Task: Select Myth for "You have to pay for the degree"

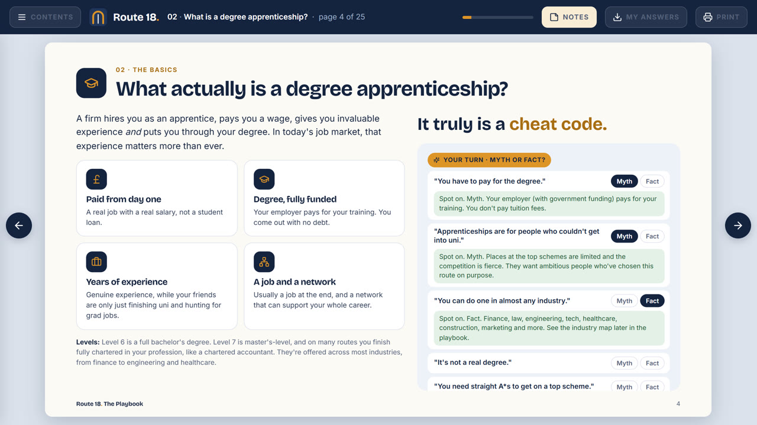Action: click(x=625, y=181)
